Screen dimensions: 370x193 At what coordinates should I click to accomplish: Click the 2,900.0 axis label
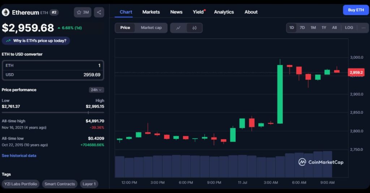tap(357, 94)
